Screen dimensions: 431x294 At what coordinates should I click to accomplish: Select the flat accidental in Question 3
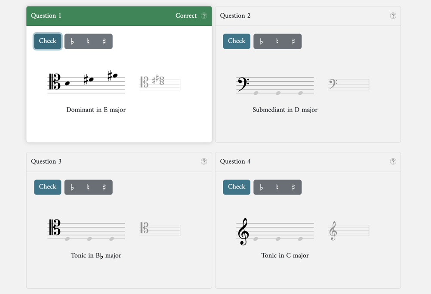pyautogui.click(x=72, y=187)
